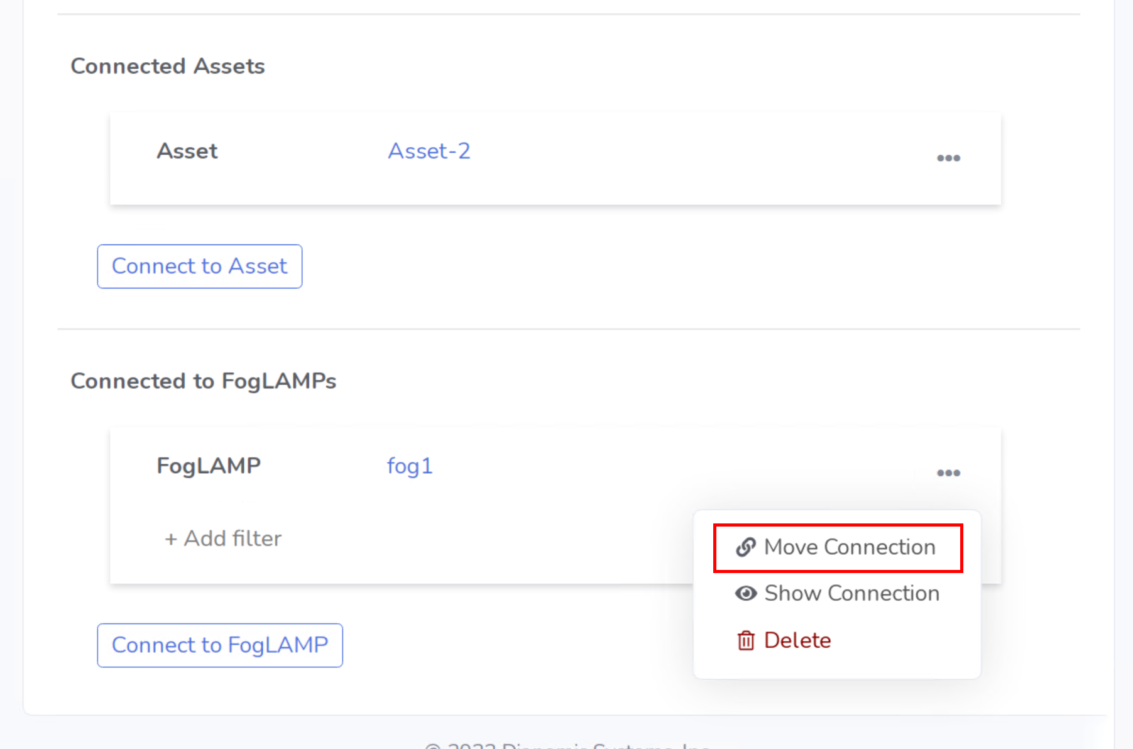This screenshot has width=1133, height=749.
Task: Click the copyright footer text
Action: [567, 745]
